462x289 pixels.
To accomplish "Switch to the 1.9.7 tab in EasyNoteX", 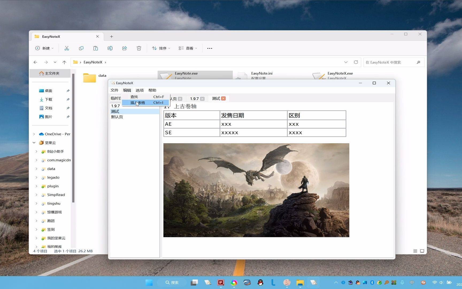I will coord(194,99).
